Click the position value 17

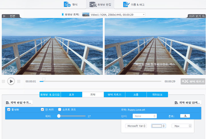(x=89, y=116)
